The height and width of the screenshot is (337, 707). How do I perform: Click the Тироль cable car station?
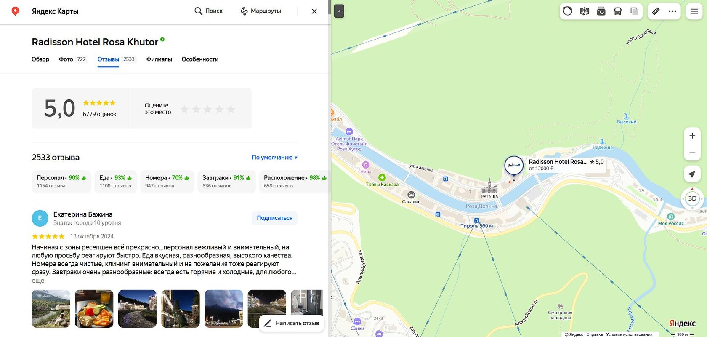[477, 220]
